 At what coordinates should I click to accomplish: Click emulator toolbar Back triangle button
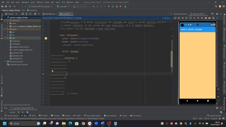point(194,18)
